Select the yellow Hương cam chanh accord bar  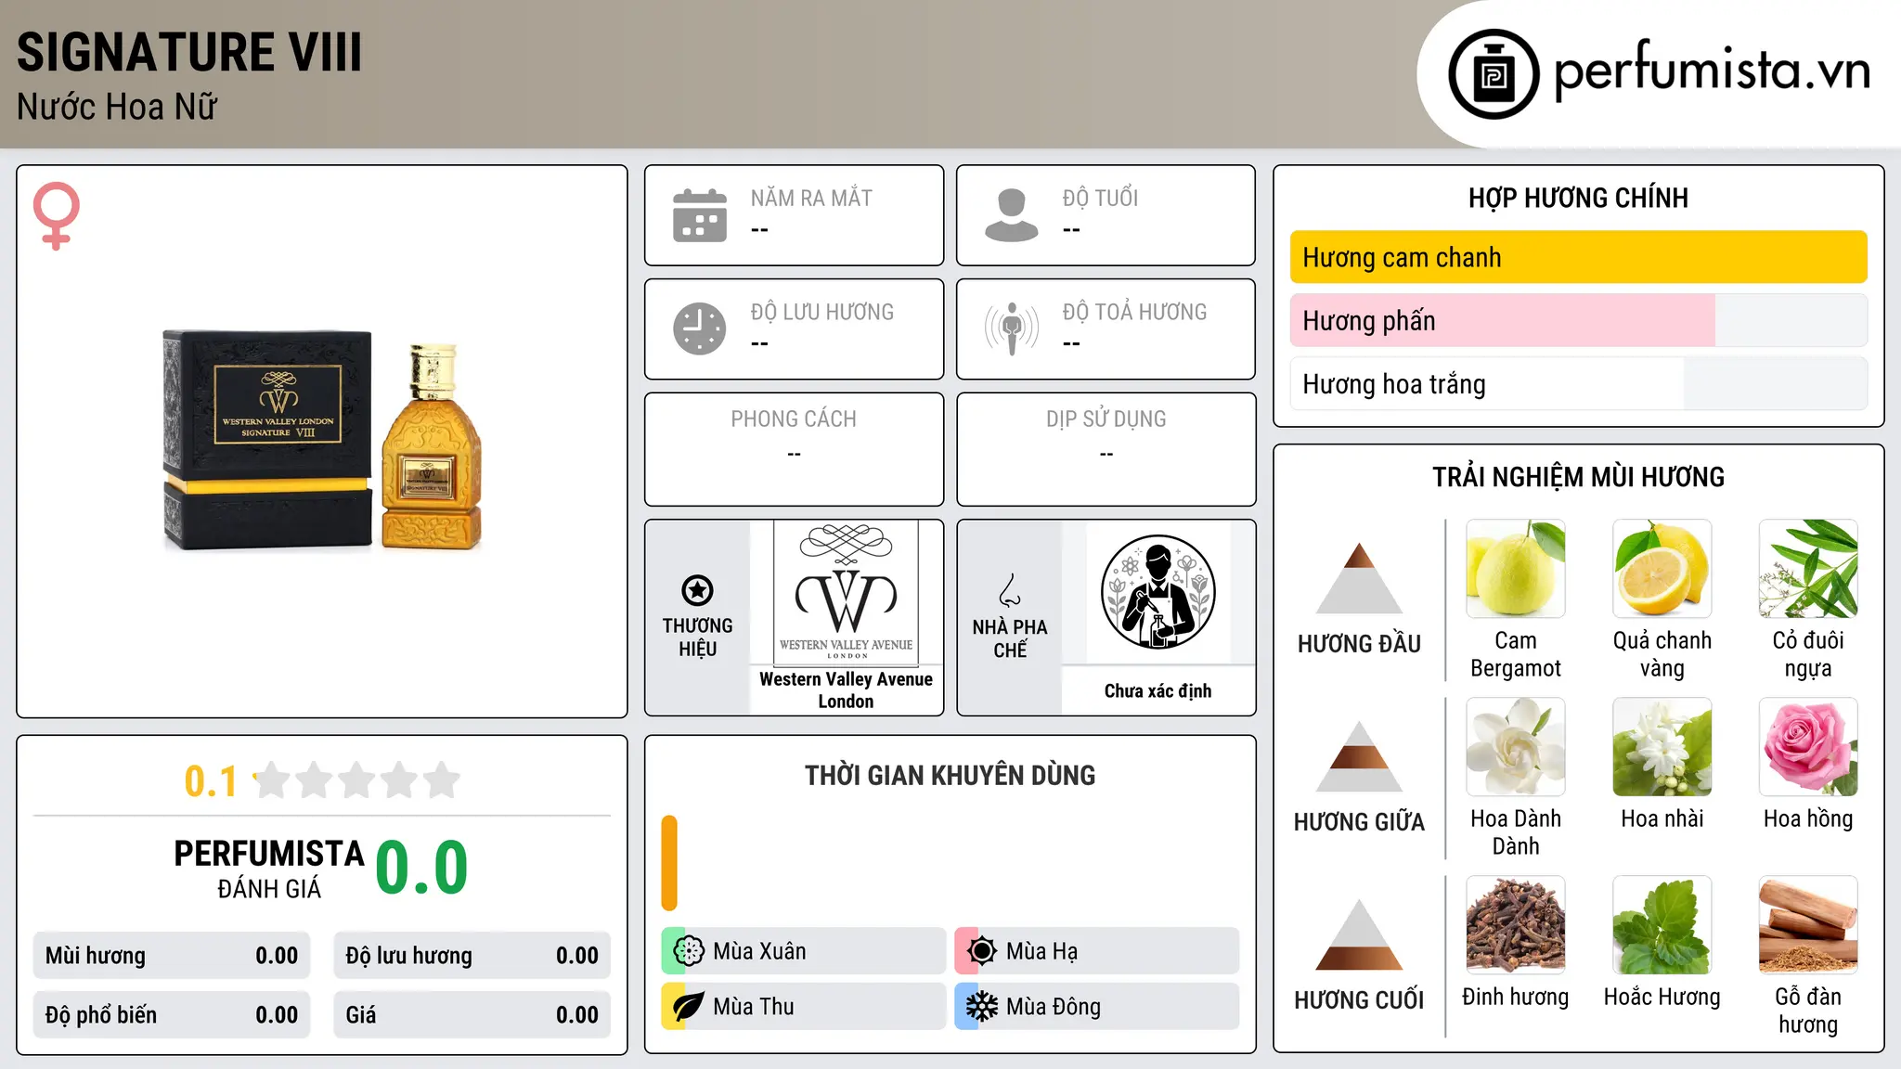pos(1578,257)
